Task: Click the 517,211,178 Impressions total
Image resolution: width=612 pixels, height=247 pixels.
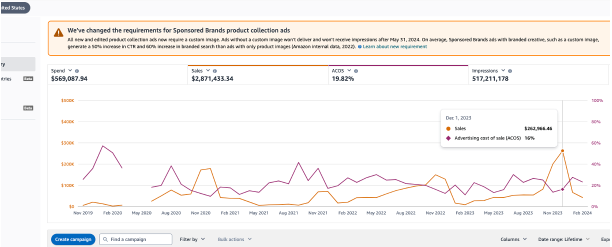Action: 490,79
